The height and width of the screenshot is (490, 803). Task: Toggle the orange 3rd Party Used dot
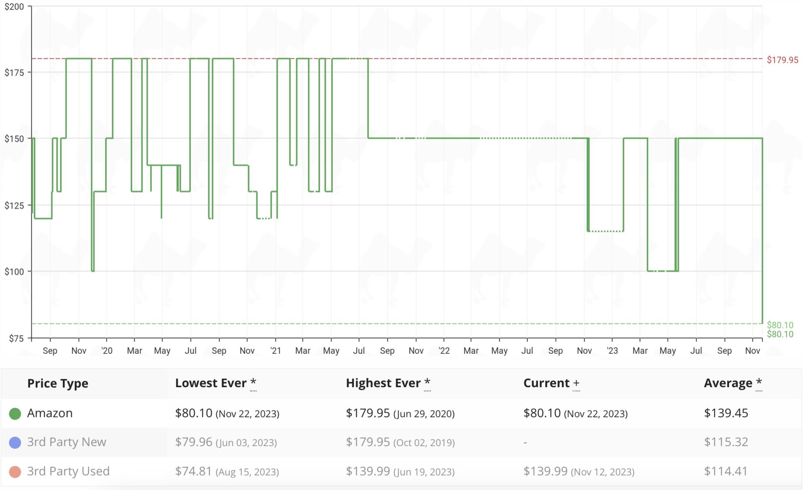tap(15, 471)
